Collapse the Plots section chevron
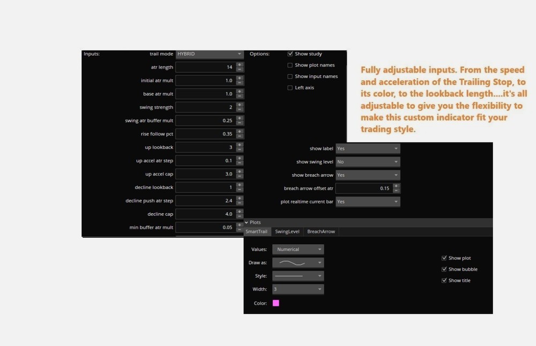536x346 pixels. 247,222
